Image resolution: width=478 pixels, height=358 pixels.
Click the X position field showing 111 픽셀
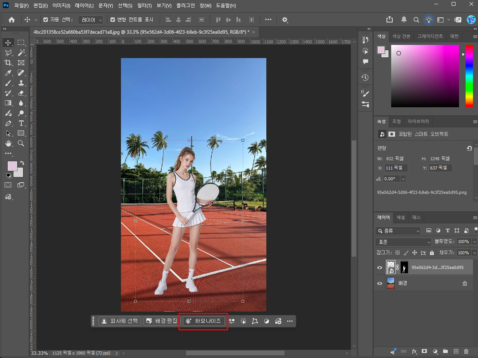(396, 168)
